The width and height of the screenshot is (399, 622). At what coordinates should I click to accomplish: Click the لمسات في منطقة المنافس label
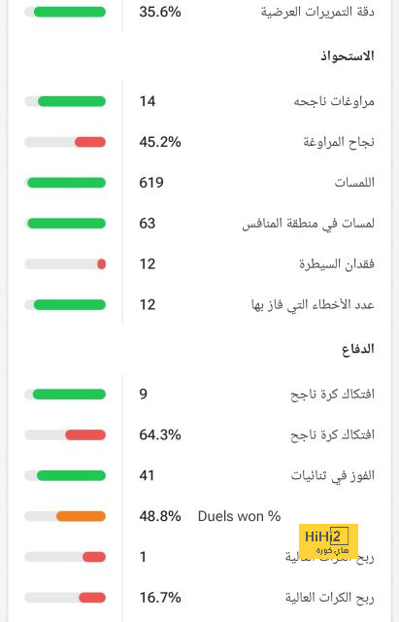point(309,224)
